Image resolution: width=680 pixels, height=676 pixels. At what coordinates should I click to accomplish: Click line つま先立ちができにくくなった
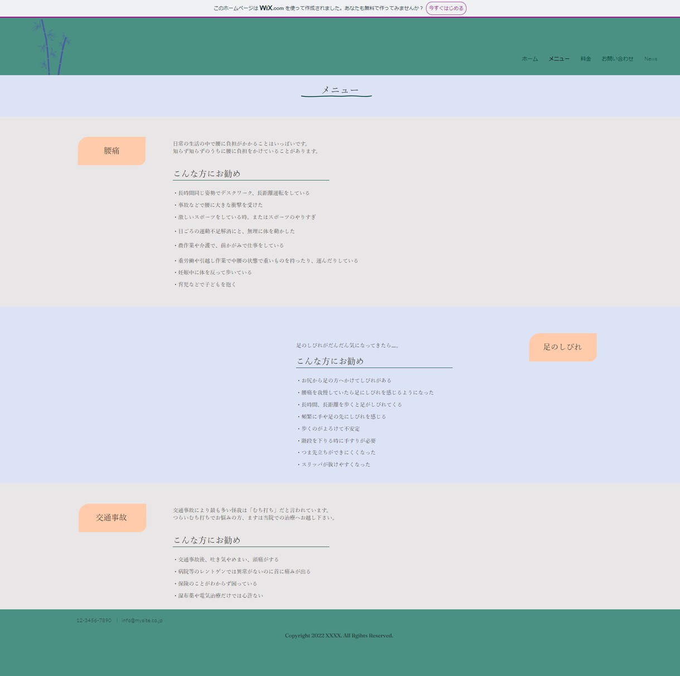click(x=336, y=452)
